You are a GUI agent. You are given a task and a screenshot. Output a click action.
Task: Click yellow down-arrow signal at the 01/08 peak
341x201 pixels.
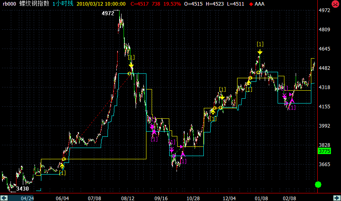pos(260,52)
